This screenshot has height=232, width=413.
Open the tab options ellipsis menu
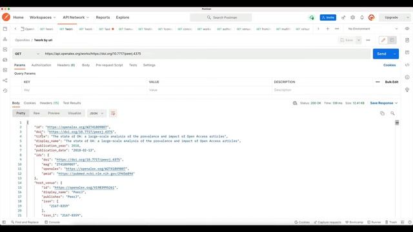tap(337, 28)
